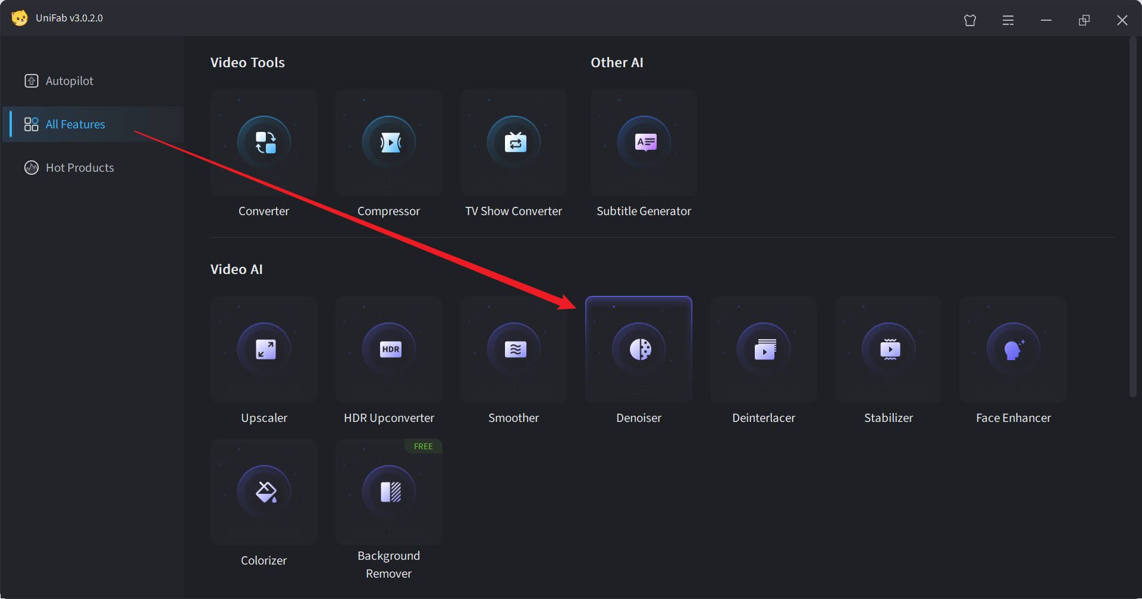Image resolution: width=1142 pixels, height=599 pixels.
Task: Click the TV Show Converter label
Action: 514,211
